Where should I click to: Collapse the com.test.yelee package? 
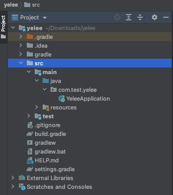click(45, 89)
